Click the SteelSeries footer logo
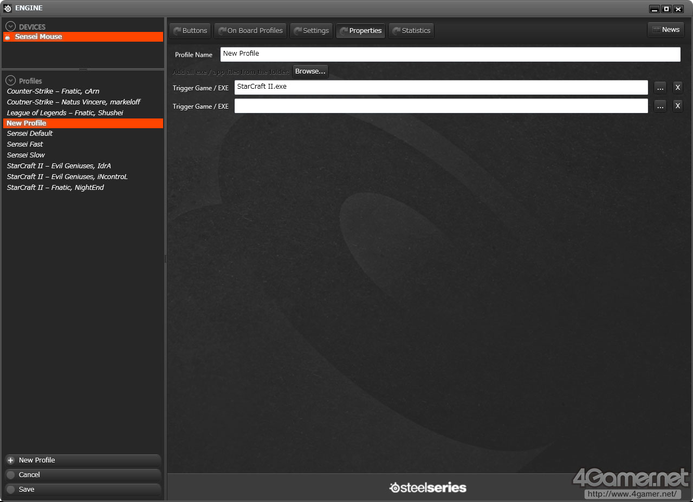This screenshot has width=693, height=502. [428, 488]
